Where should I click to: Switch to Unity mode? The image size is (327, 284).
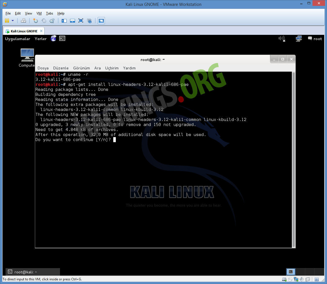(x=89, y=21)
